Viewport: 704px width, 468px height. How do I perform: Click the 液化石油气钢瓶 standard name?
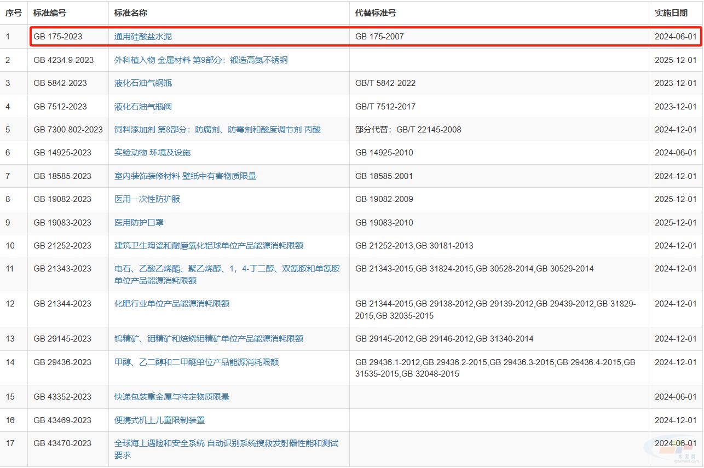[143, 83]
